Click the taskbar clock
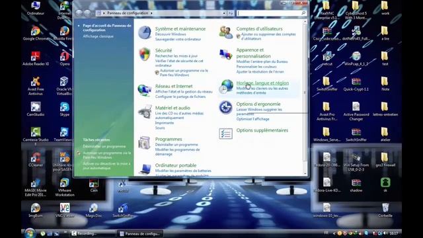This screenshot has height=238, width=423. (394, 233)
